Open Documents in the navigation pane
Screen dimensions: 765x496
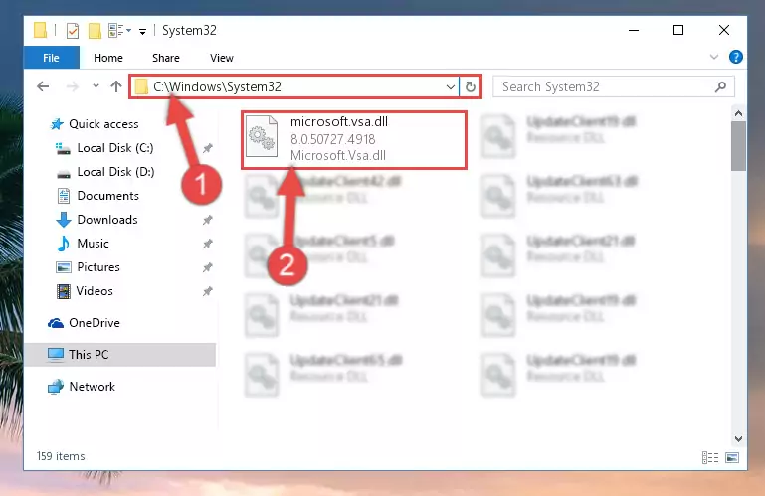pos(98,196)
